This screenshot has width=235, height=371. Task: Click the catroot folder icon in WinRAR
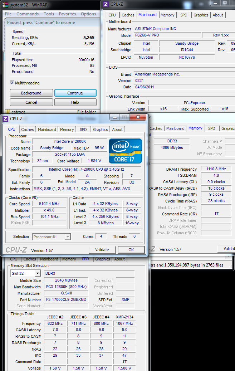(x=8, y=112)
